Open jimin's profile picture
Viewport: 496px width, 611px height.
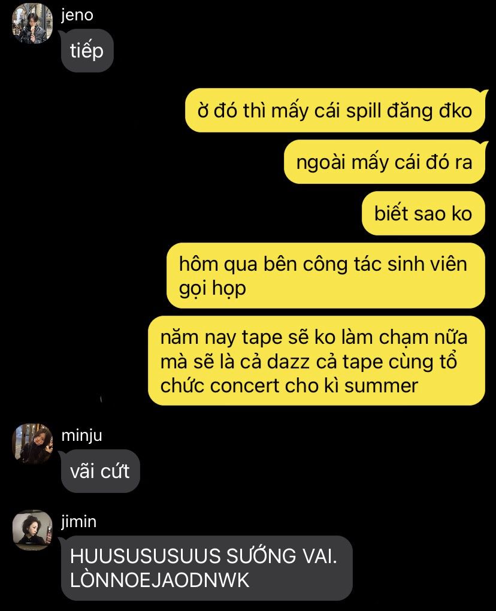tap(32, 530)
